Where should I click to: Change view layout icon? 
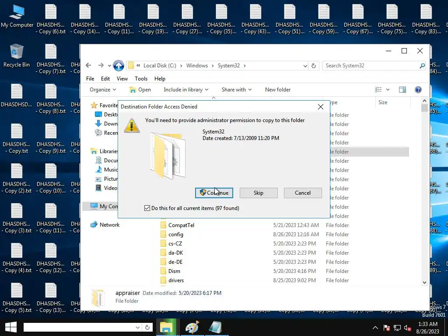378,90
